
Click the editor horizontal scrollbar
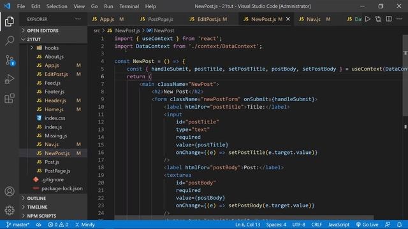[244, 218]
